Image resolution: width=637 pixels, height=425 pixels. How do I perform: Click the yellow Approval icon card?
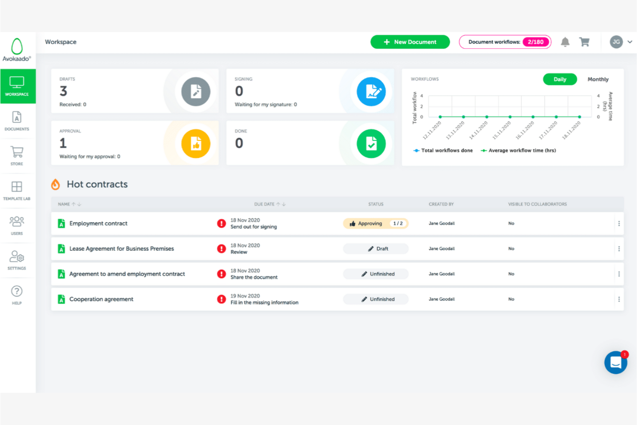click(x=196, y=143)
